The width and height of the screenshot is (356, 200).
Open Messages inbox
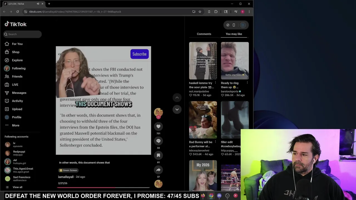(x=19, y=93)
